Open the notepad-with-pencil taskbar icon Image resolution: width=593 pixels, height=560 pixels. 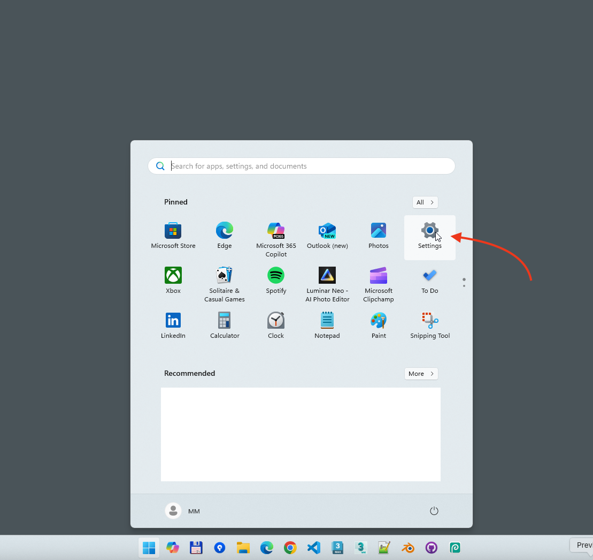point(384,548)
